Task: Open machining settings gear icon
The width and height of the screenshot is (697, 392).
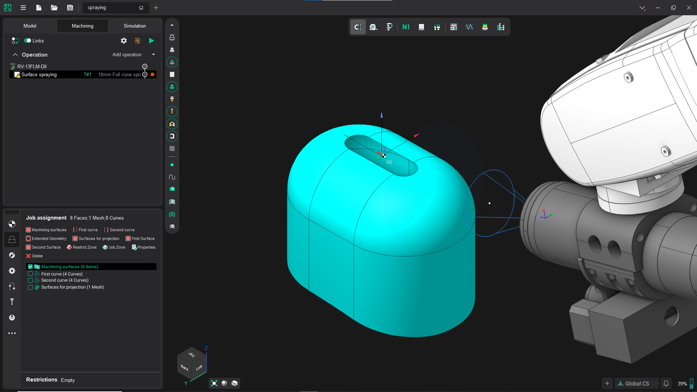Action: tap(124, 41)
